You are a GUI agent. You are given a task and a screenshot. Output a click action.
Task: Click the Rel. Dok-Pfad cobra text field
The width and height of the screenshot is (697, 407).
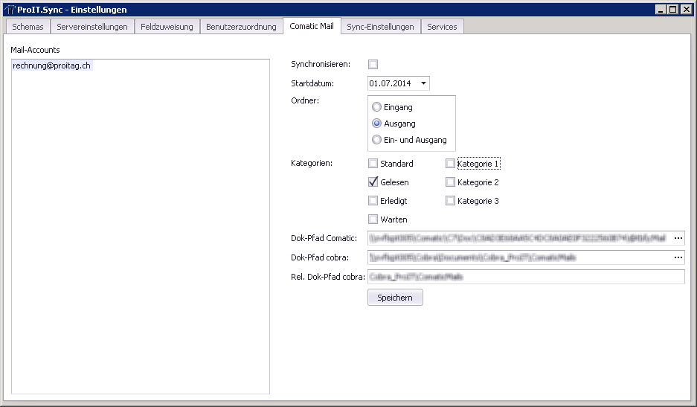525,277
